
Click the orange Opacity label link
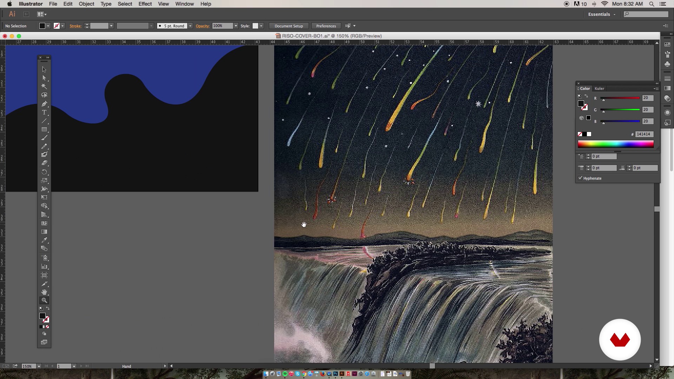pos(203,26)
